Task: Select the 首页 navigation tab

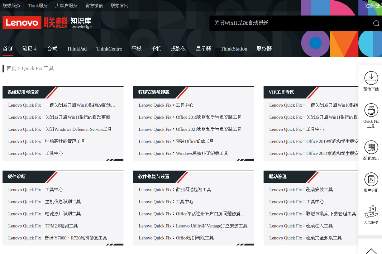Action: point(8,49)
